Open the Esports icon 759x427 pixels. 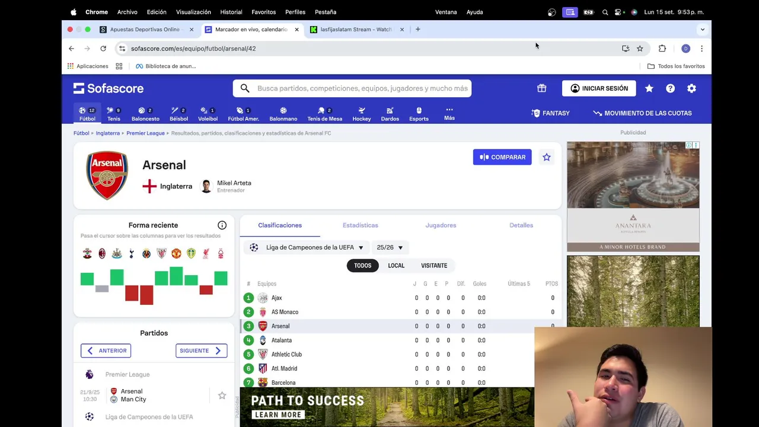click(x=419, y=114)
